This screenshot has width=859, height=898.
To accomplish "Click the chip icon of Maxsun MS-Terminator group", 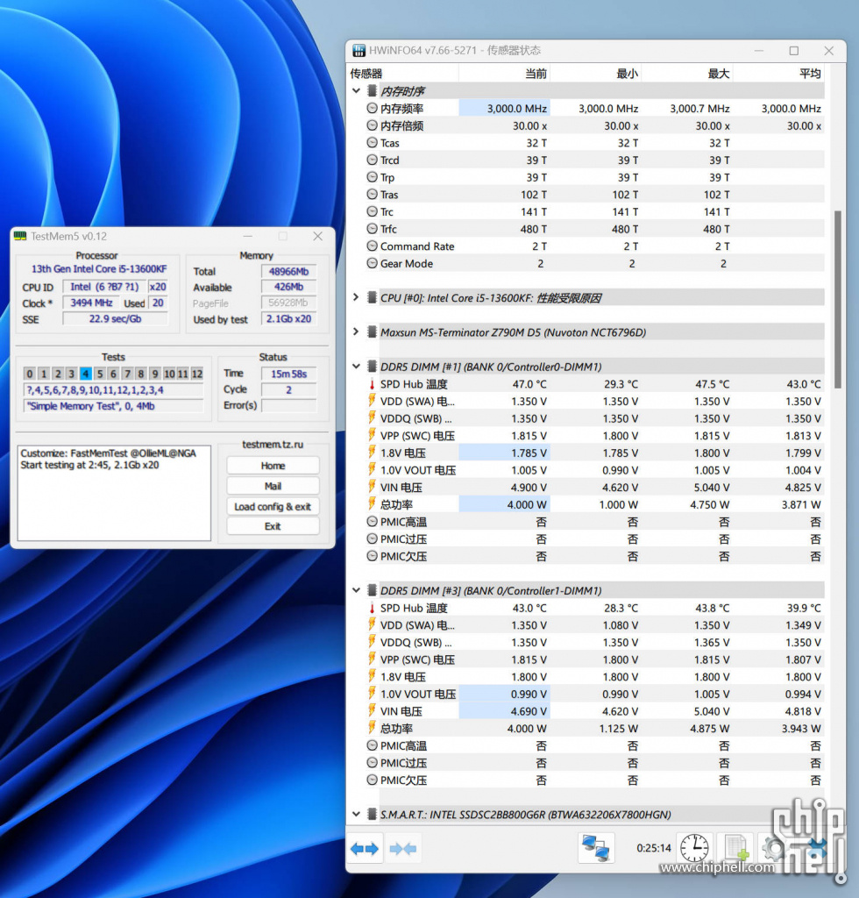I will [372, 332].
